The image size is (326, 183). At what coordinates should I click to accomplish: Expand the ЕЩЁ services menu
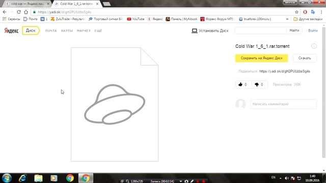point(98,30)
